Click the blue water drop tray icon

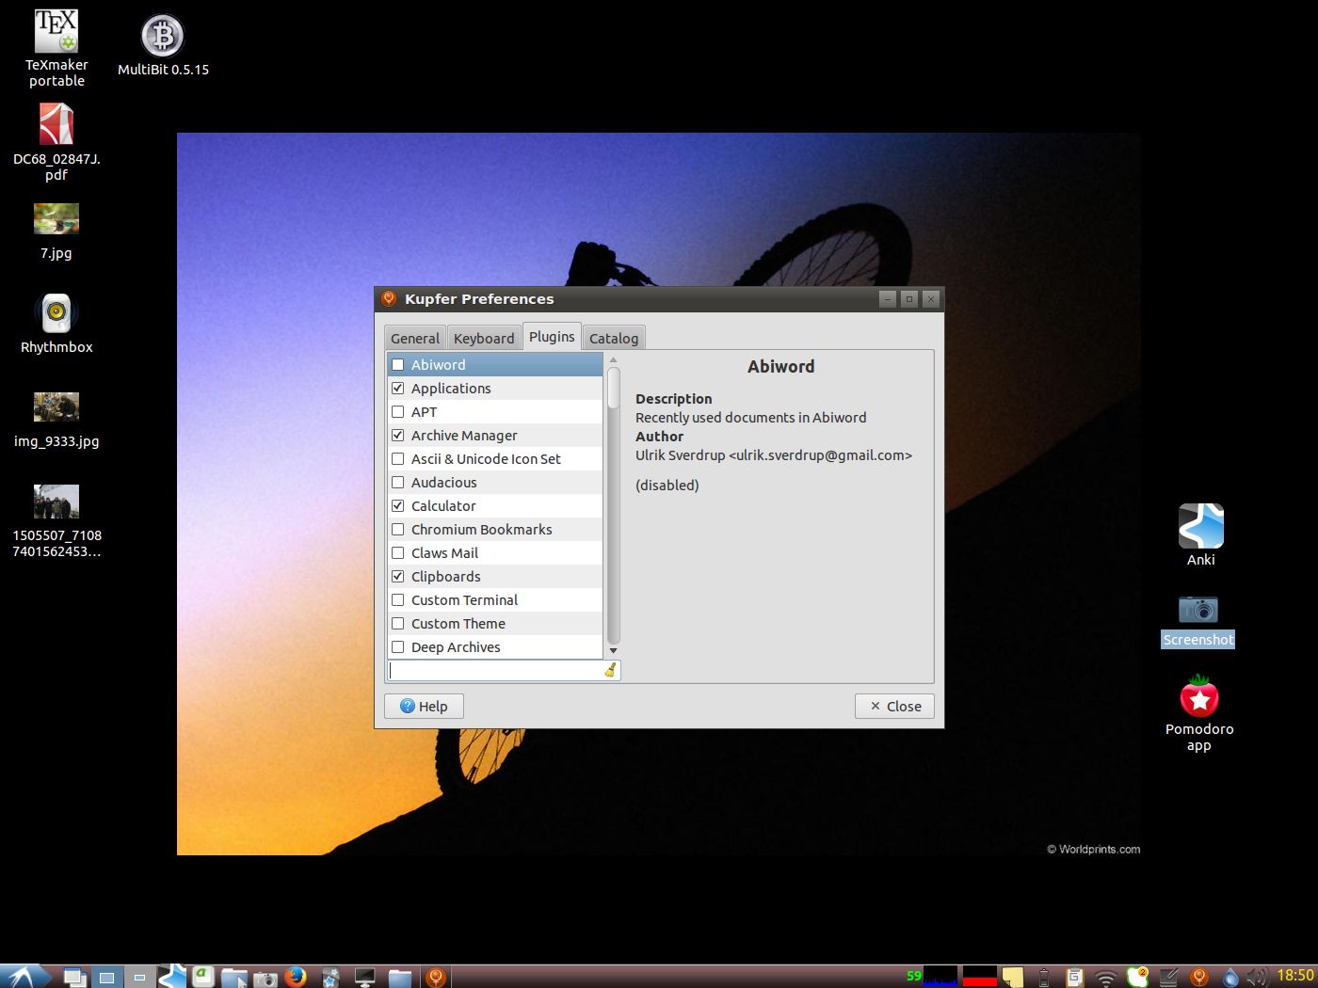point(1230,978)
